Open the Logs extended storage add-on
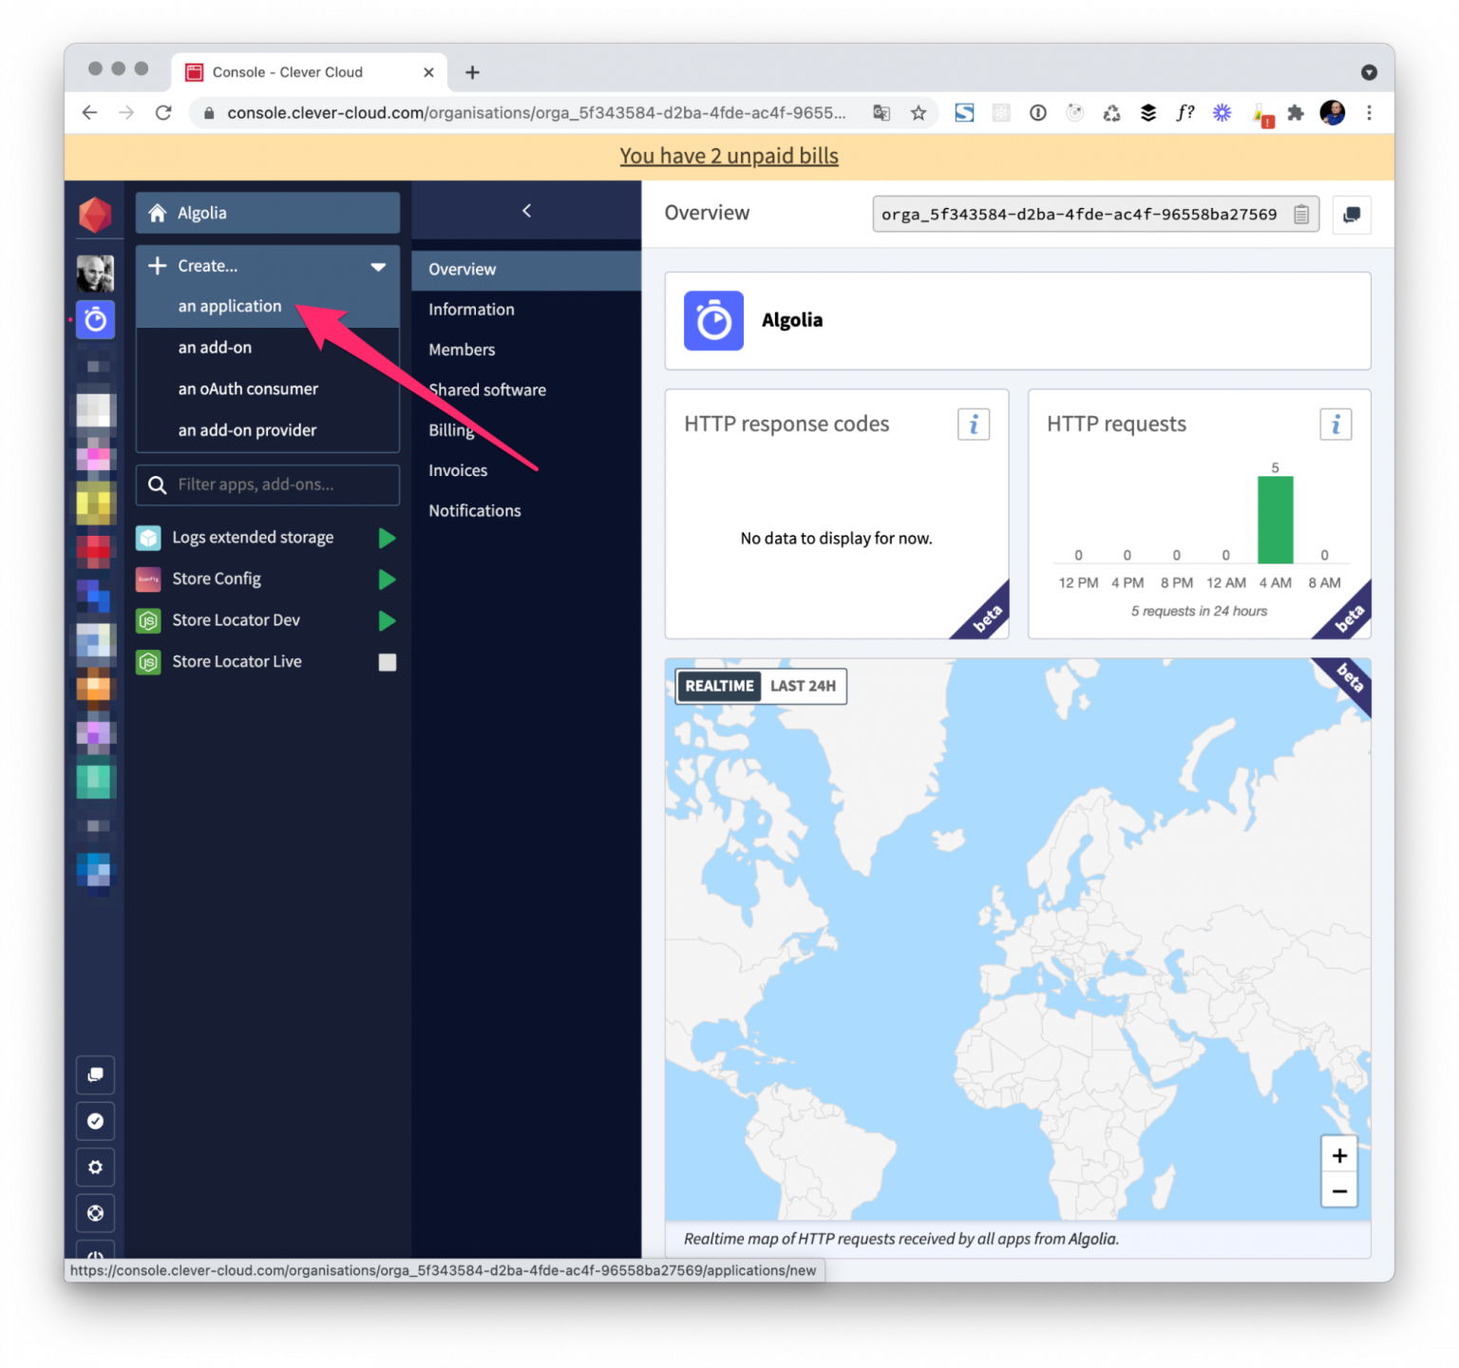The height and width of the screenshot is (1368, 1459). tap(253, 538)
